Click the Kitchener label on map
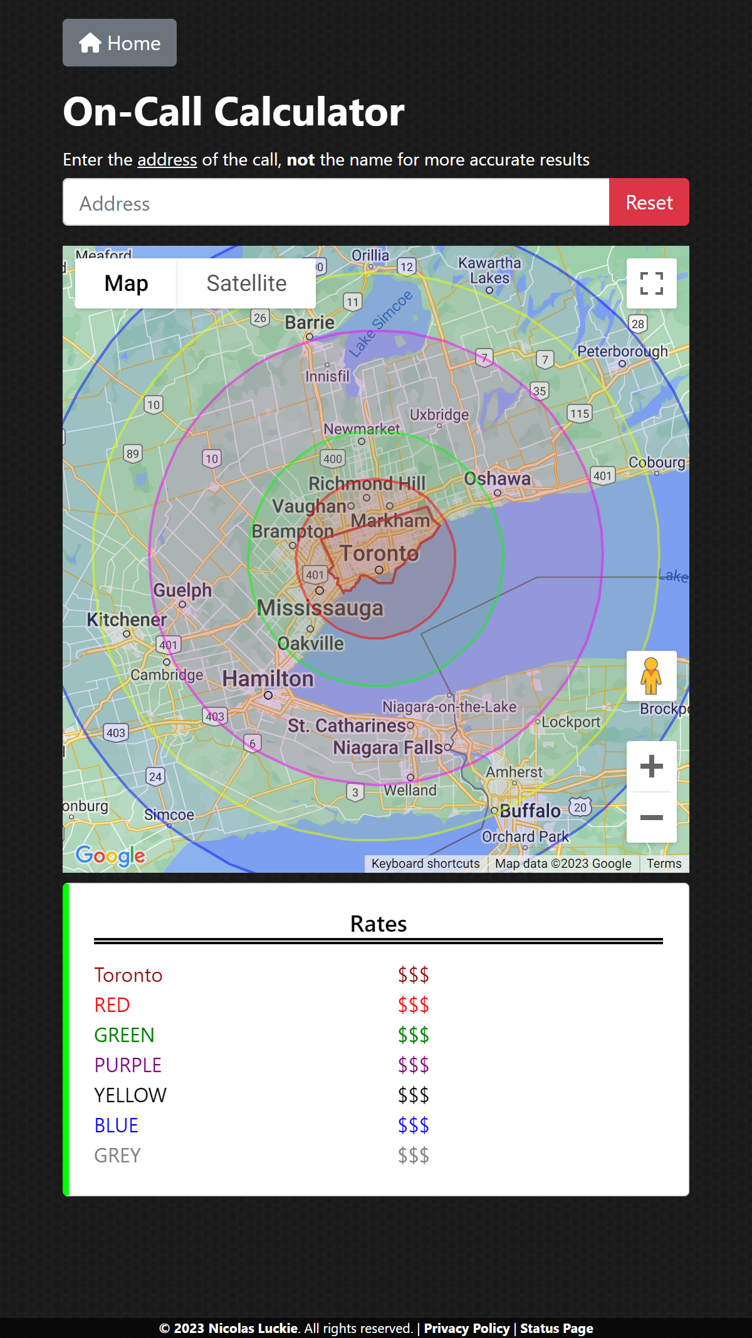This screenshot has height=1338, width=752. (127, 619)
